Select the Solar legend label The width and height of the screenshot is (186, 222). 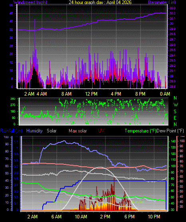click(51, 131)
